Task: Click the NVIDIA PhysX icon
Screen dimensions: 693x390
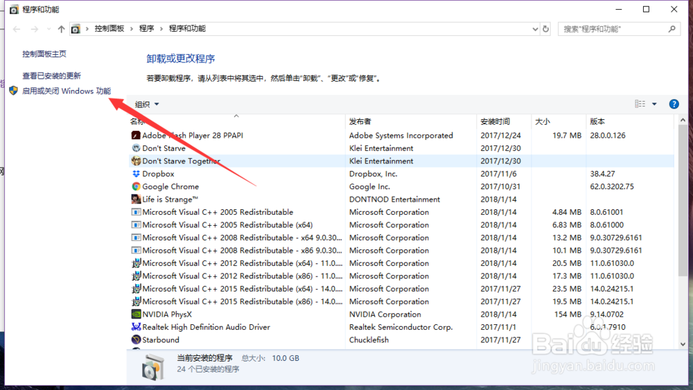Action: pos(136,314)
